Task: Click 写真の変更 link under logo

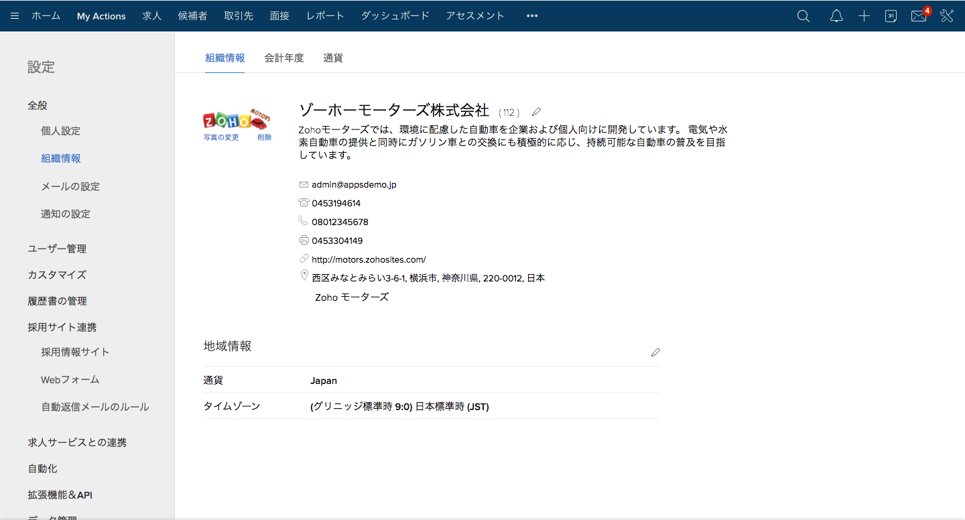Action: point(221,137)
